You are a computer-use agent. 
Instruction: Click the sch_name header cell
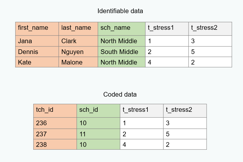click(x=122, y=28)
